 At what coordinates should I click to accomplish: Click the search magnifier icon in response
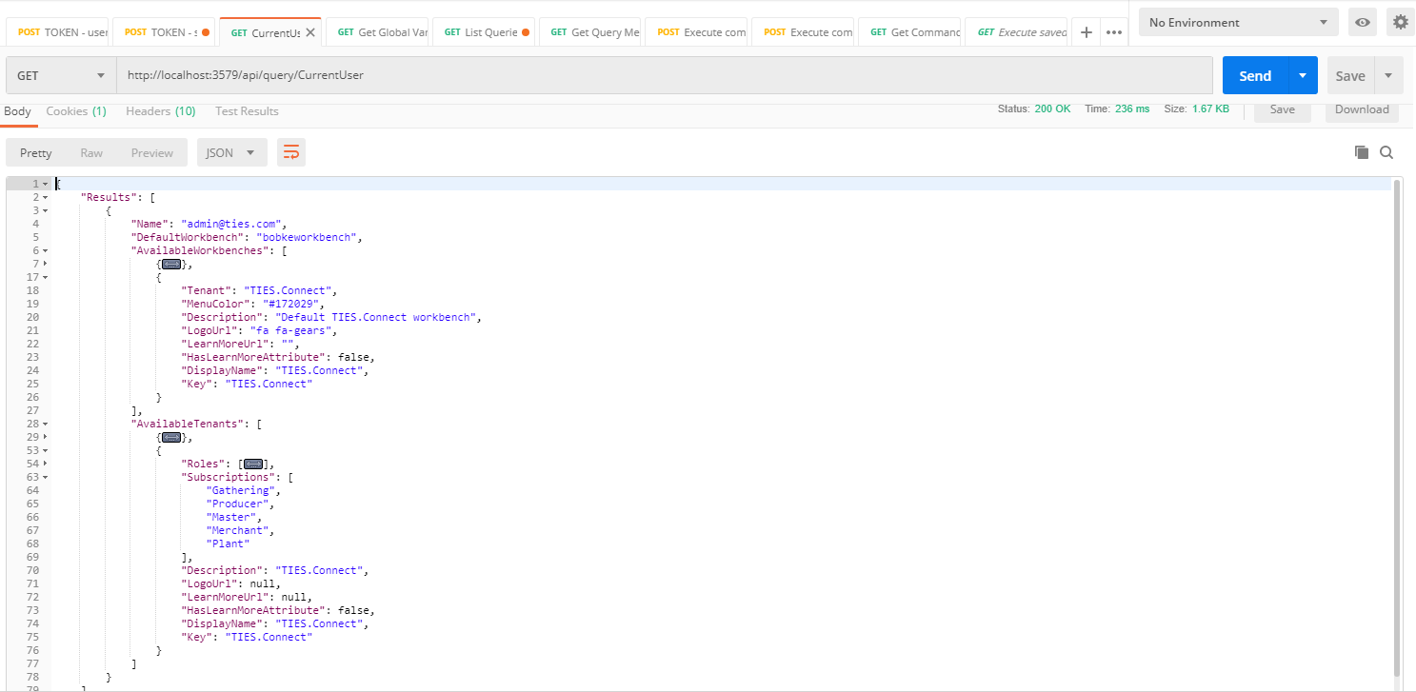pos(1386,152)
